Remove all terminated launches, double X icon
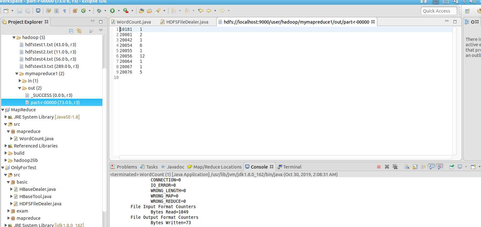The width and height of the screenshot is (481, 227). pos(395,167)
